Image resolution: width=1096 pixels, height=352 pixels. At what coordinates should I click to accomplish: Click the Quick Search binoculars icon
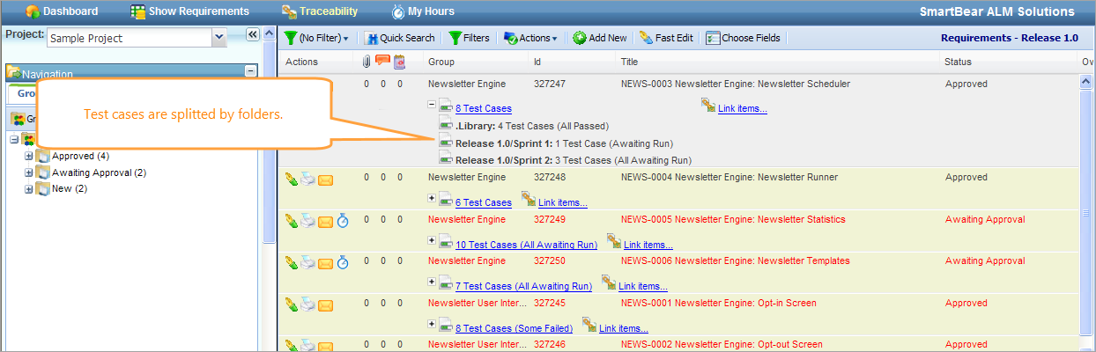[371, 38]
